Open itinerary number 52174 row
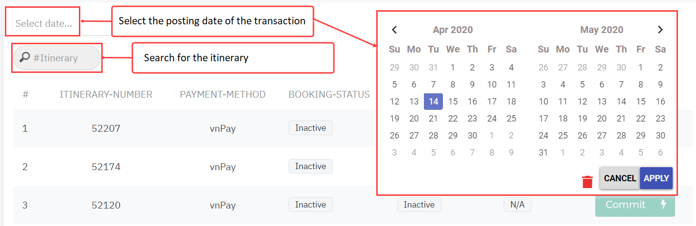Image resolution: width=696 pixels, height=226 pixels. tap(106, 167)
